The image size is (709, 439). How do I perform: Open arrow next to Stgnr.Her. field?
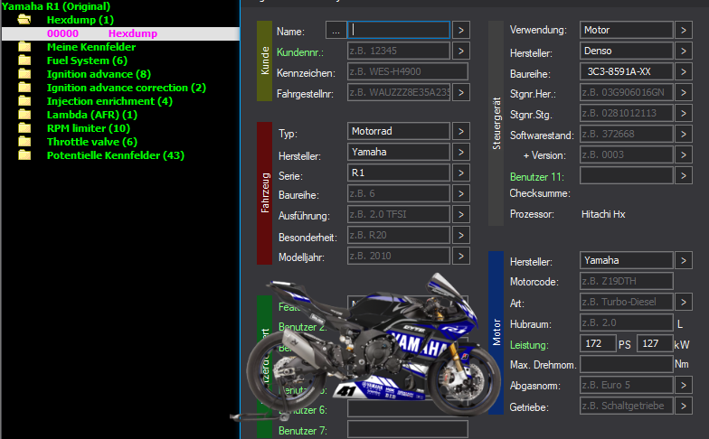[684, 92]
